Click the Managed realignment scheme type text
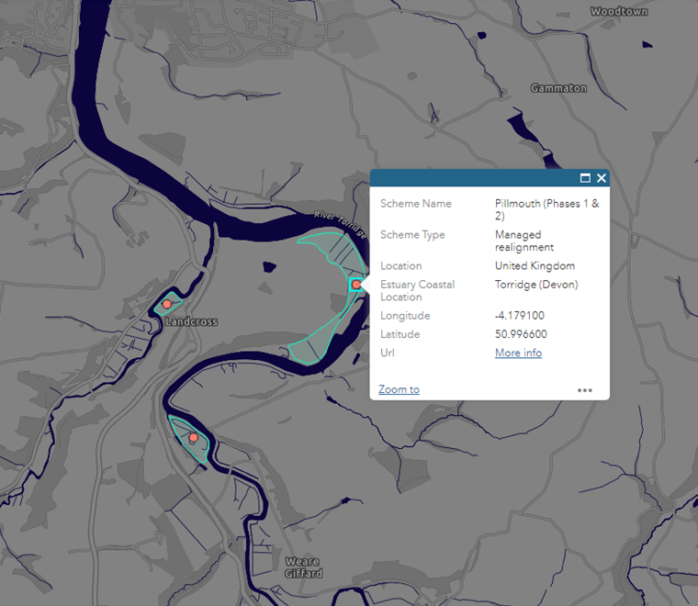 pyautogui.click(x=523, y=241)
